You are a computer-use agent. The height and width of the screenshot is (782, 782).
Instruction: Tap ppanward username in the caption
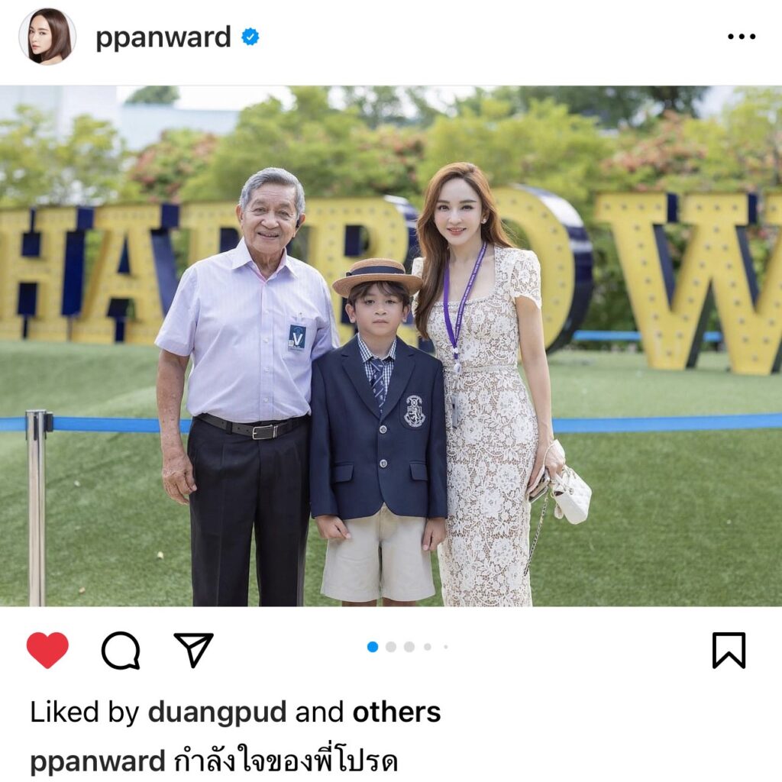98,763
